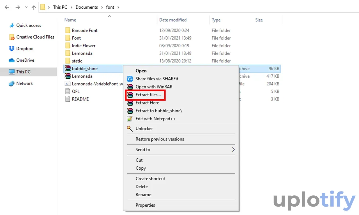359x215 pixels.
Task: Select This PC in the address path
Action: [x=60, y=7]
